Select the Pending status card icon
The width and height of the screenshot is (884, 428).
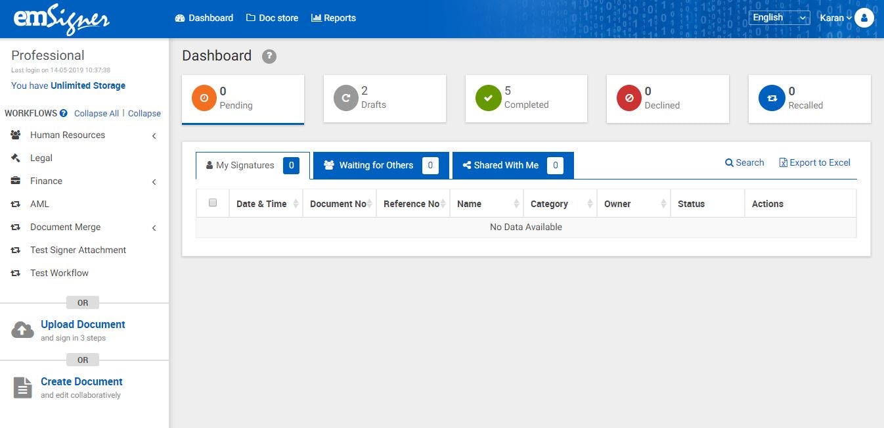click(204, 97)
